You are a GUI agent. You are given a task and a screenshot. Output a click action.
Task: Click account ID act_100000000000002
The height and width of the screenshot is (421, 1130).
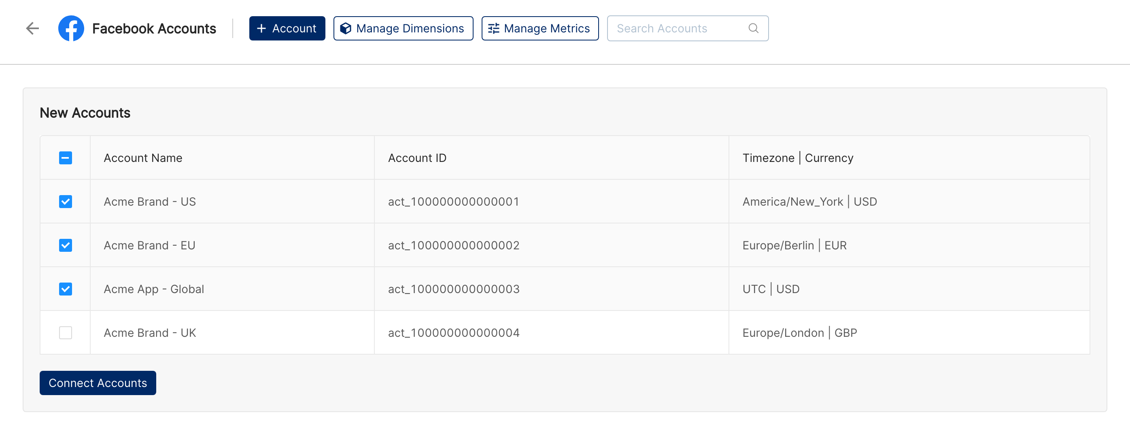coord(454,245)
